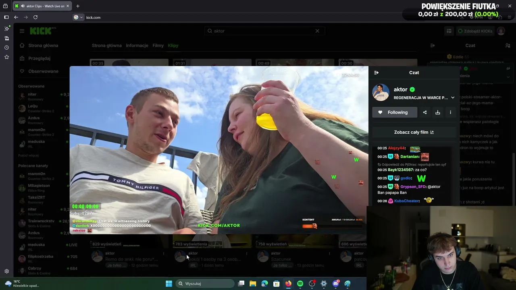
Task: Open browser history clock sidebar icon
Action: 6,48
